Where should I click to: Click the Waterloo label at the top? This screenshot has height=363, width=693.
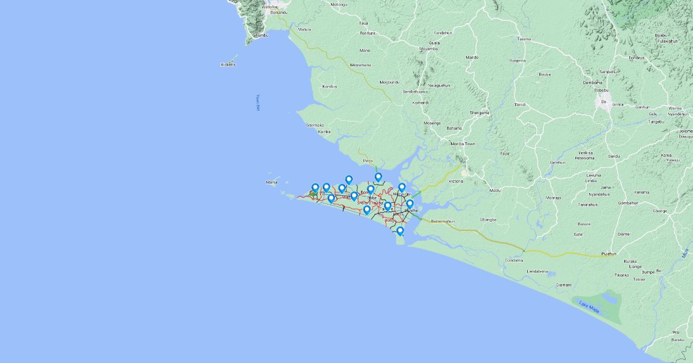(x=270, y=7)
